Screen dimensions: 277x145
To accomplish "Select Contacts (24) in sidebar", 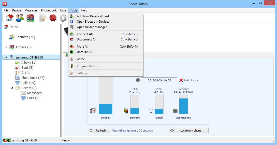I will 25,37.
